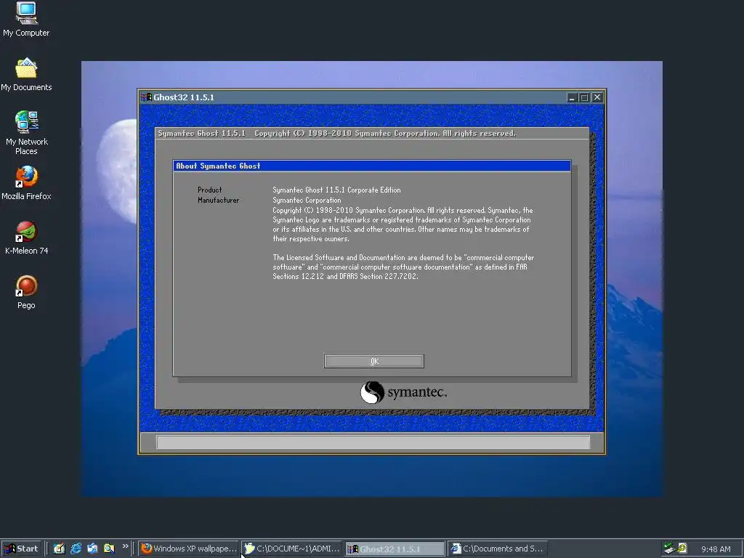Switch to C:\DOCUME~1\ADMI... taskbar button

(292, 549)
